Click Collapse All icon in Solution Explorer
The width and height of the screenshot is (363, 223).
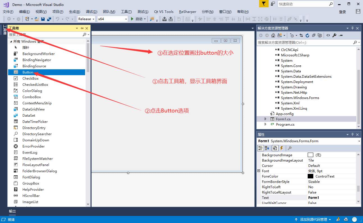click(314, 35)
